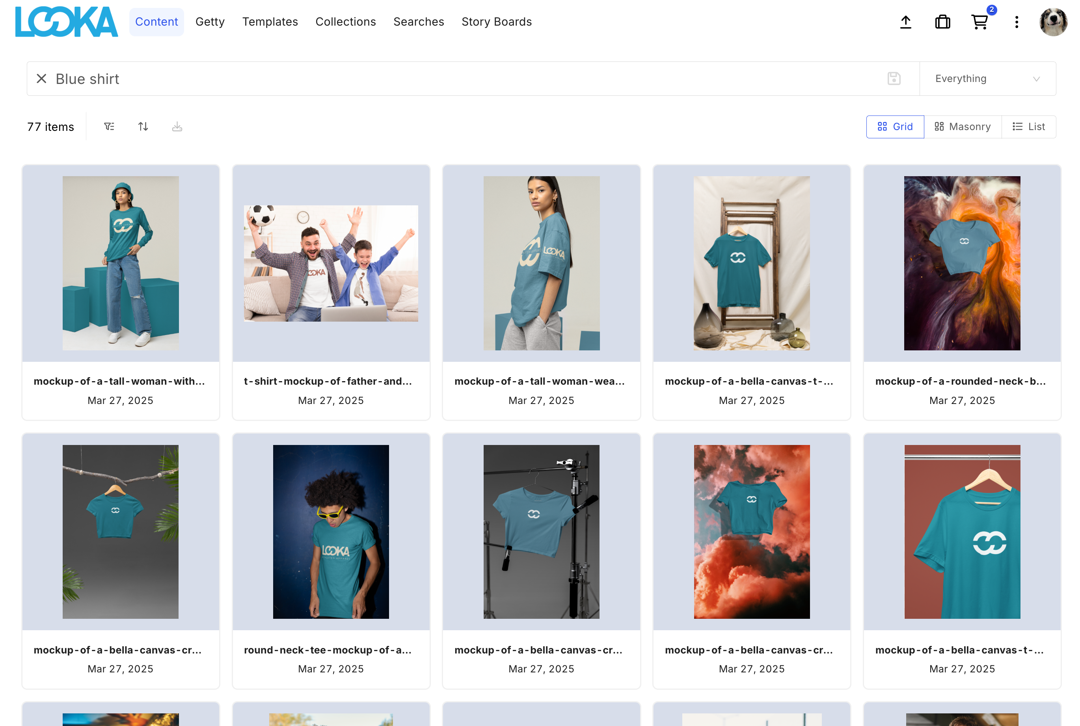Go to Story Boards tab

pos(496,22)
